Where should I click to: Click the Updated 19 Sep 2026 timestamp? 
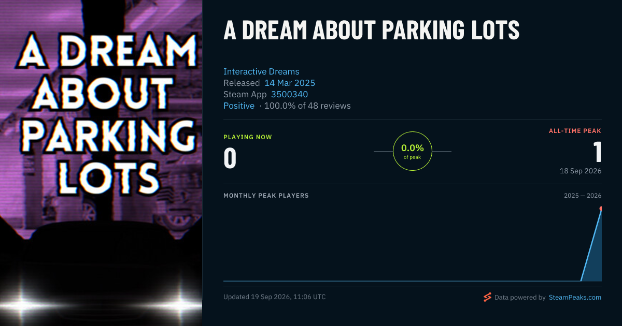(x=275, y=297)
